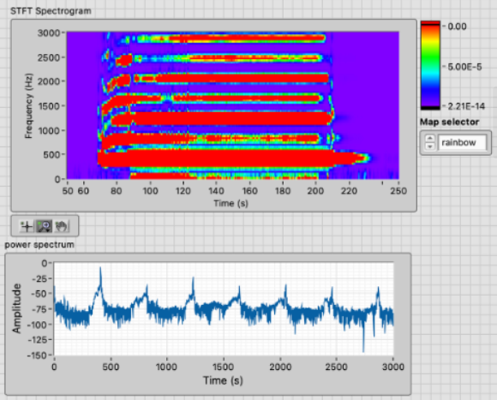Select the -150 amplitude axis minimum
497x400 pixels.
[x=37, y=355]
